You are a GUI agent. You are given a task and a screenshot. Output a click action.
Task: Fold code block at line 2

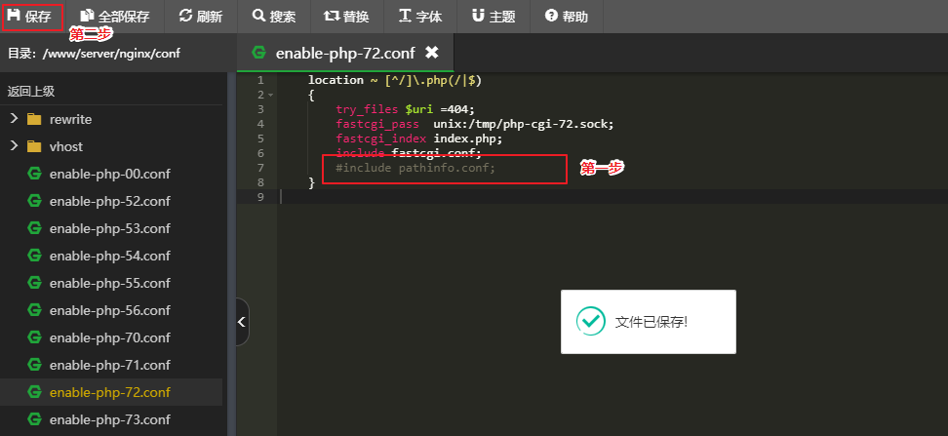tap(270, 96)
